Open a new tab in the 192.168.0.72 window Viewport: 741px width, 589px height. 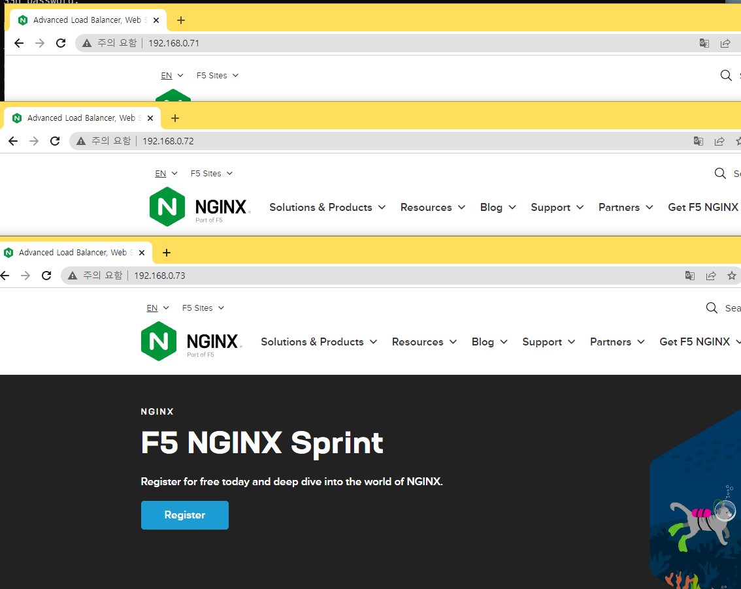coord(175,118)
